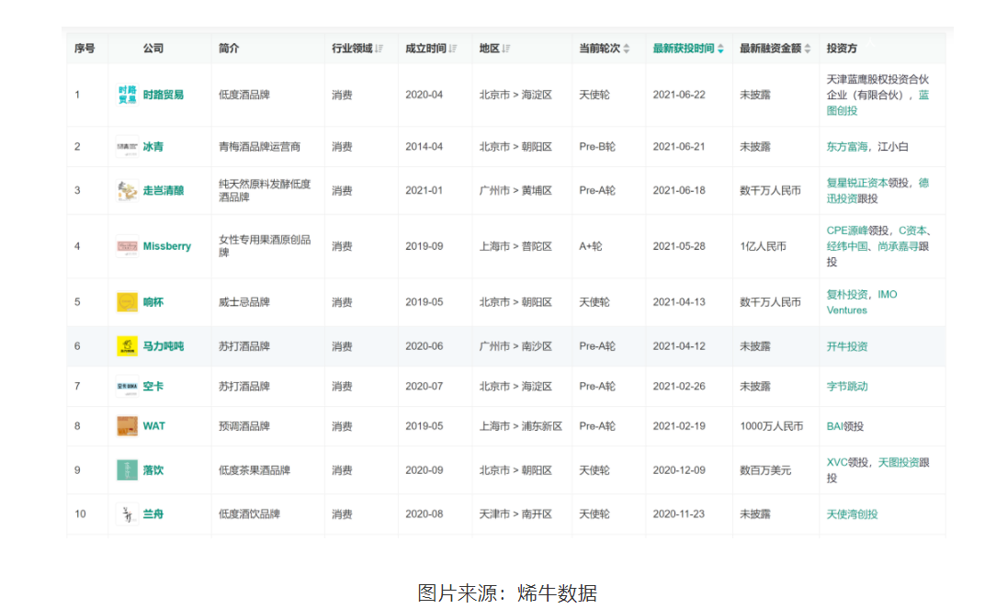Open investor 天使湾创投 link
This screenshot has height=609, width=985.
point(852,514)
